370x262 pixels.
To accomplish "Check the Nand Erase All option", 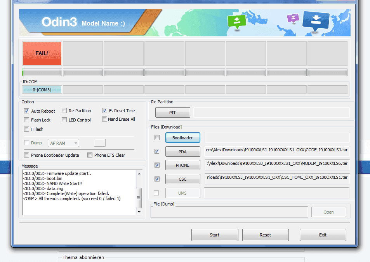I will point(104,119).
